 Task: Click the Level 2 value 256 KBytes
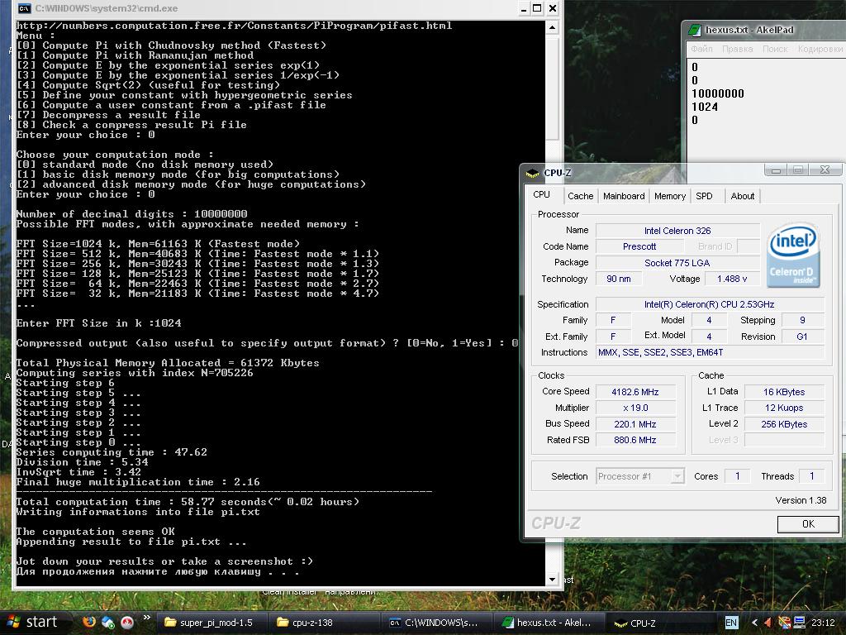pos(784,424)
